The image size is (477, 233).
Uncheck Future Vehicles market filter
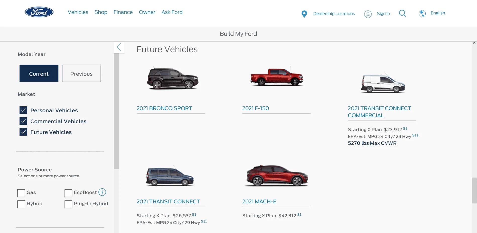tap(23, 132)
